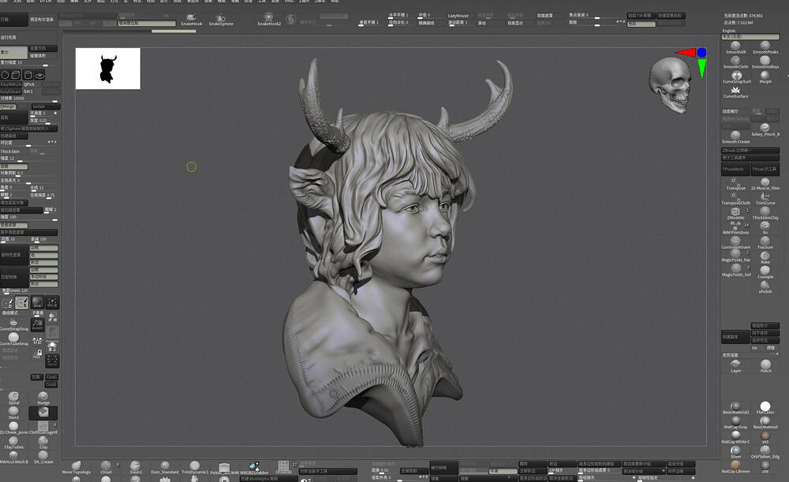The height and width of the screenshot is (482, 789).
Task: Pick the Slash2 brush
Action: (x=136, y=468)
